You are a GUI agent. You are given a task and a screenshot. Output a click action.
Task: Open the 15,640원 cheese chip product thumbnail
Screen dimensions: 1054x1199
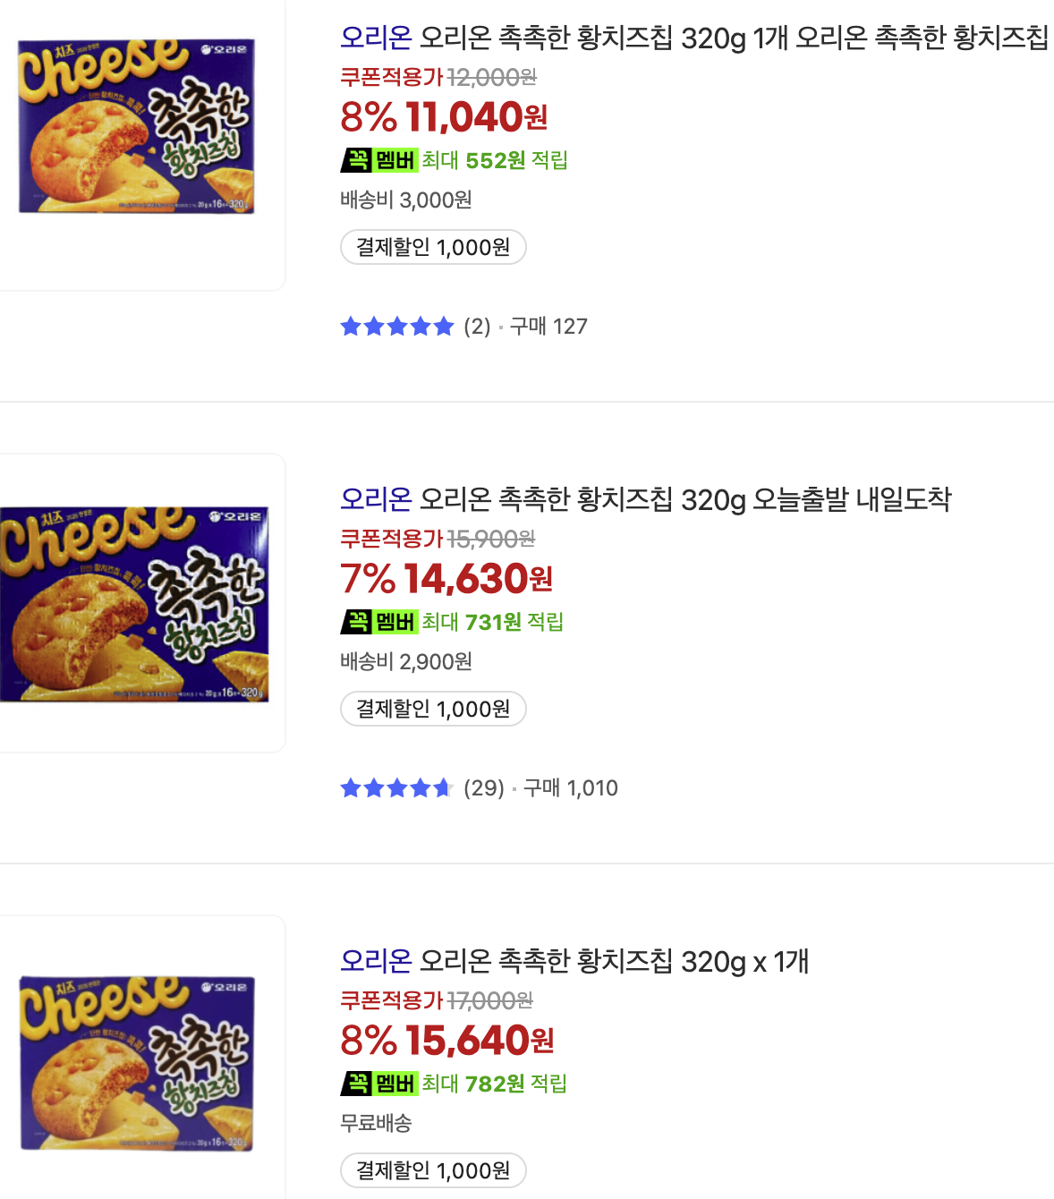(x=137, y=1063)
